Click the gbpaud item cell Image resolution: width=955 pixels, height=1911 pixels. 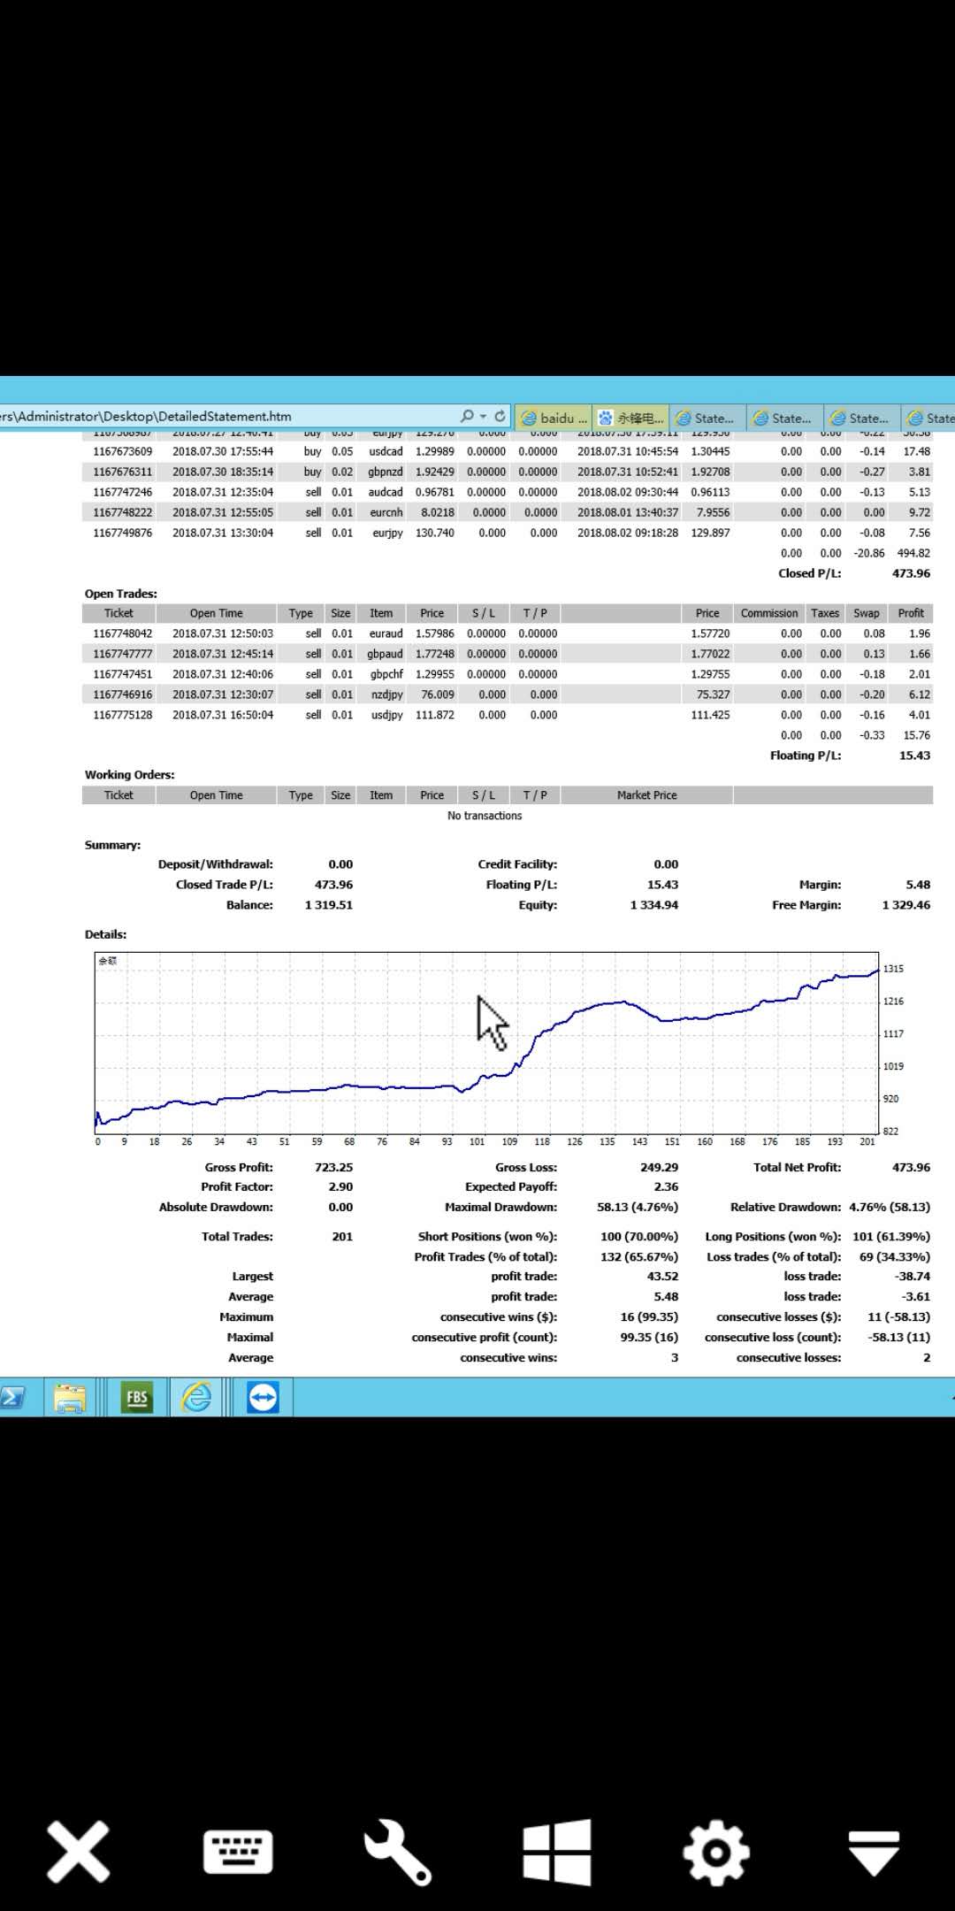[x=385, y=654]
